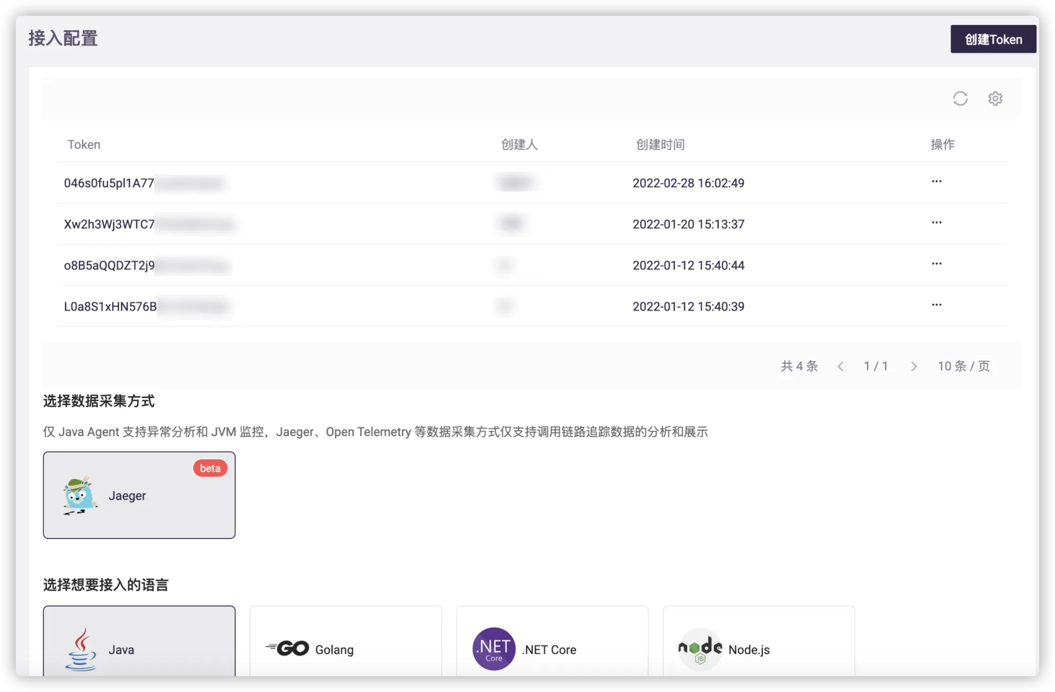This screenshot has height=692, width=1055.
Task: Open actions menu for token 046s0fu5pl1A77
Action: 936,181
